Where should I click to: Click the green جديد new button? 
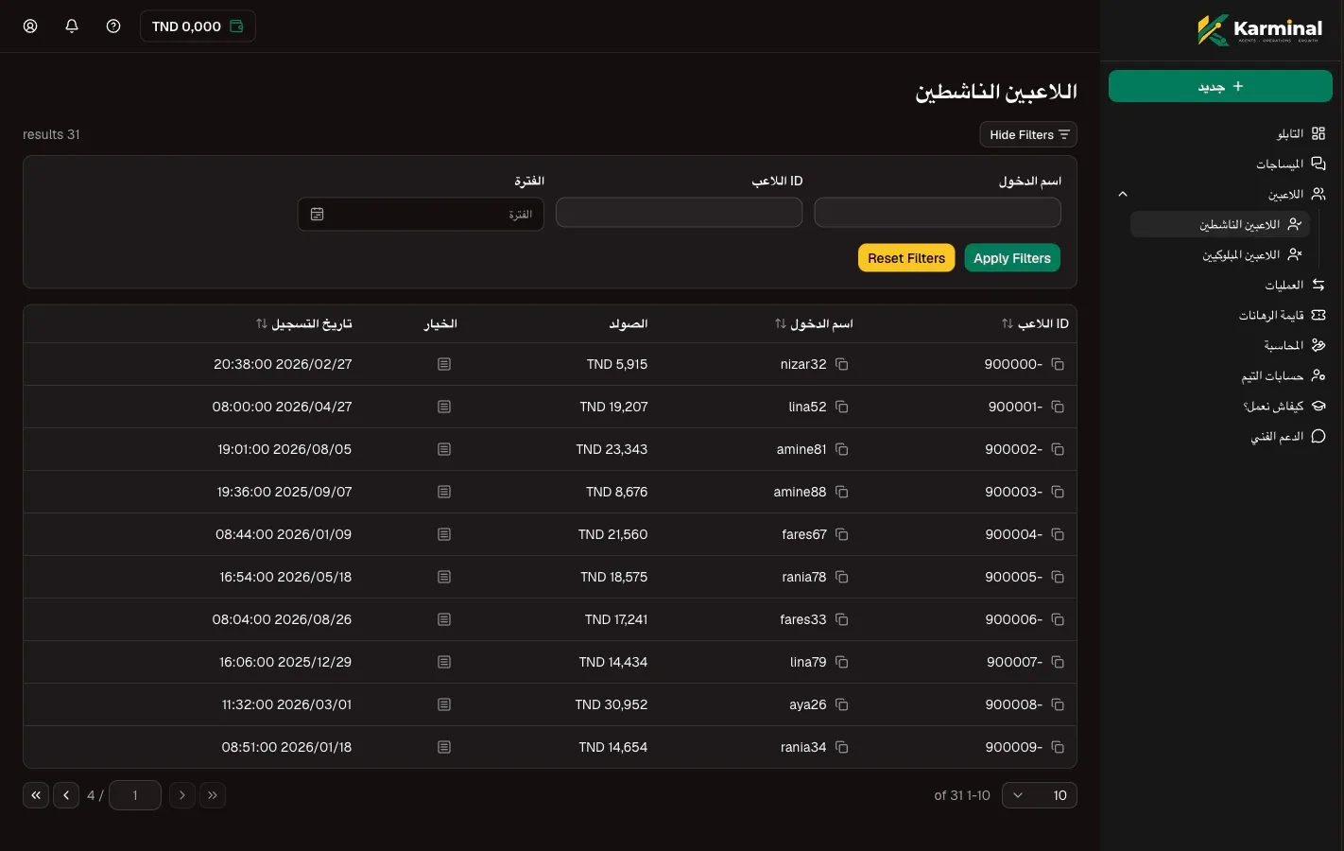click(1220, 86)
